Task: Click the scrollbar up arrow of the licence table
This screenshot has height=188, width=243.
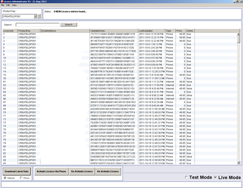Action: (238, 34)
